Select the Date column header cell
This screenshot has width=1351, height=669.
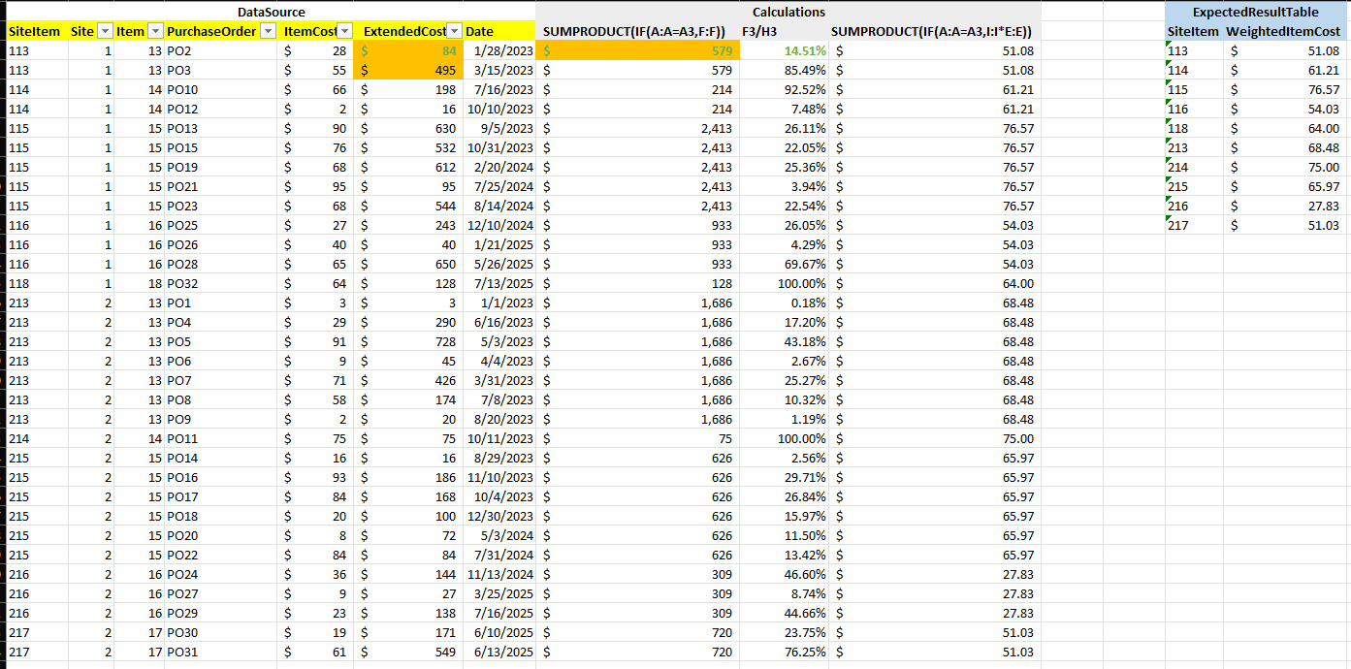499,31
